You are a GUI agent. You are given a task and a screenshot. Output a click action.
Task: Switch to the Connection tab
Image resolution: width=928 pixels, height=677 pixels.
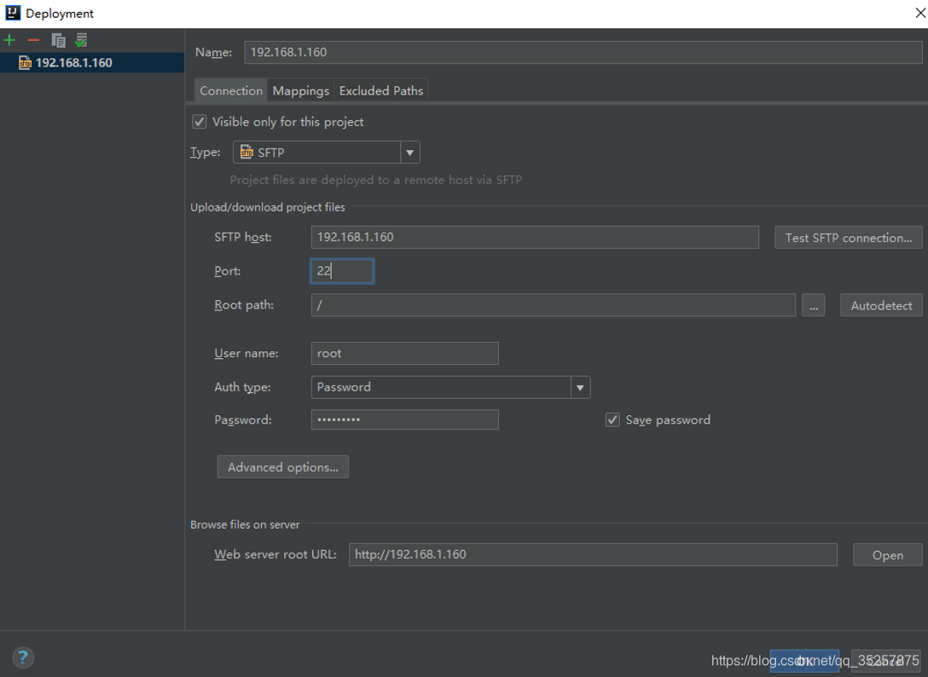click(x=231, y=90)
